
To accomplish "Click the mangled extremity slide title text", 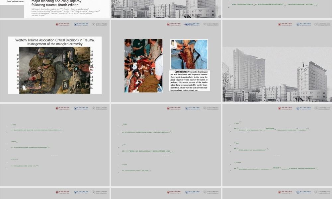I will tap(55, 42).
